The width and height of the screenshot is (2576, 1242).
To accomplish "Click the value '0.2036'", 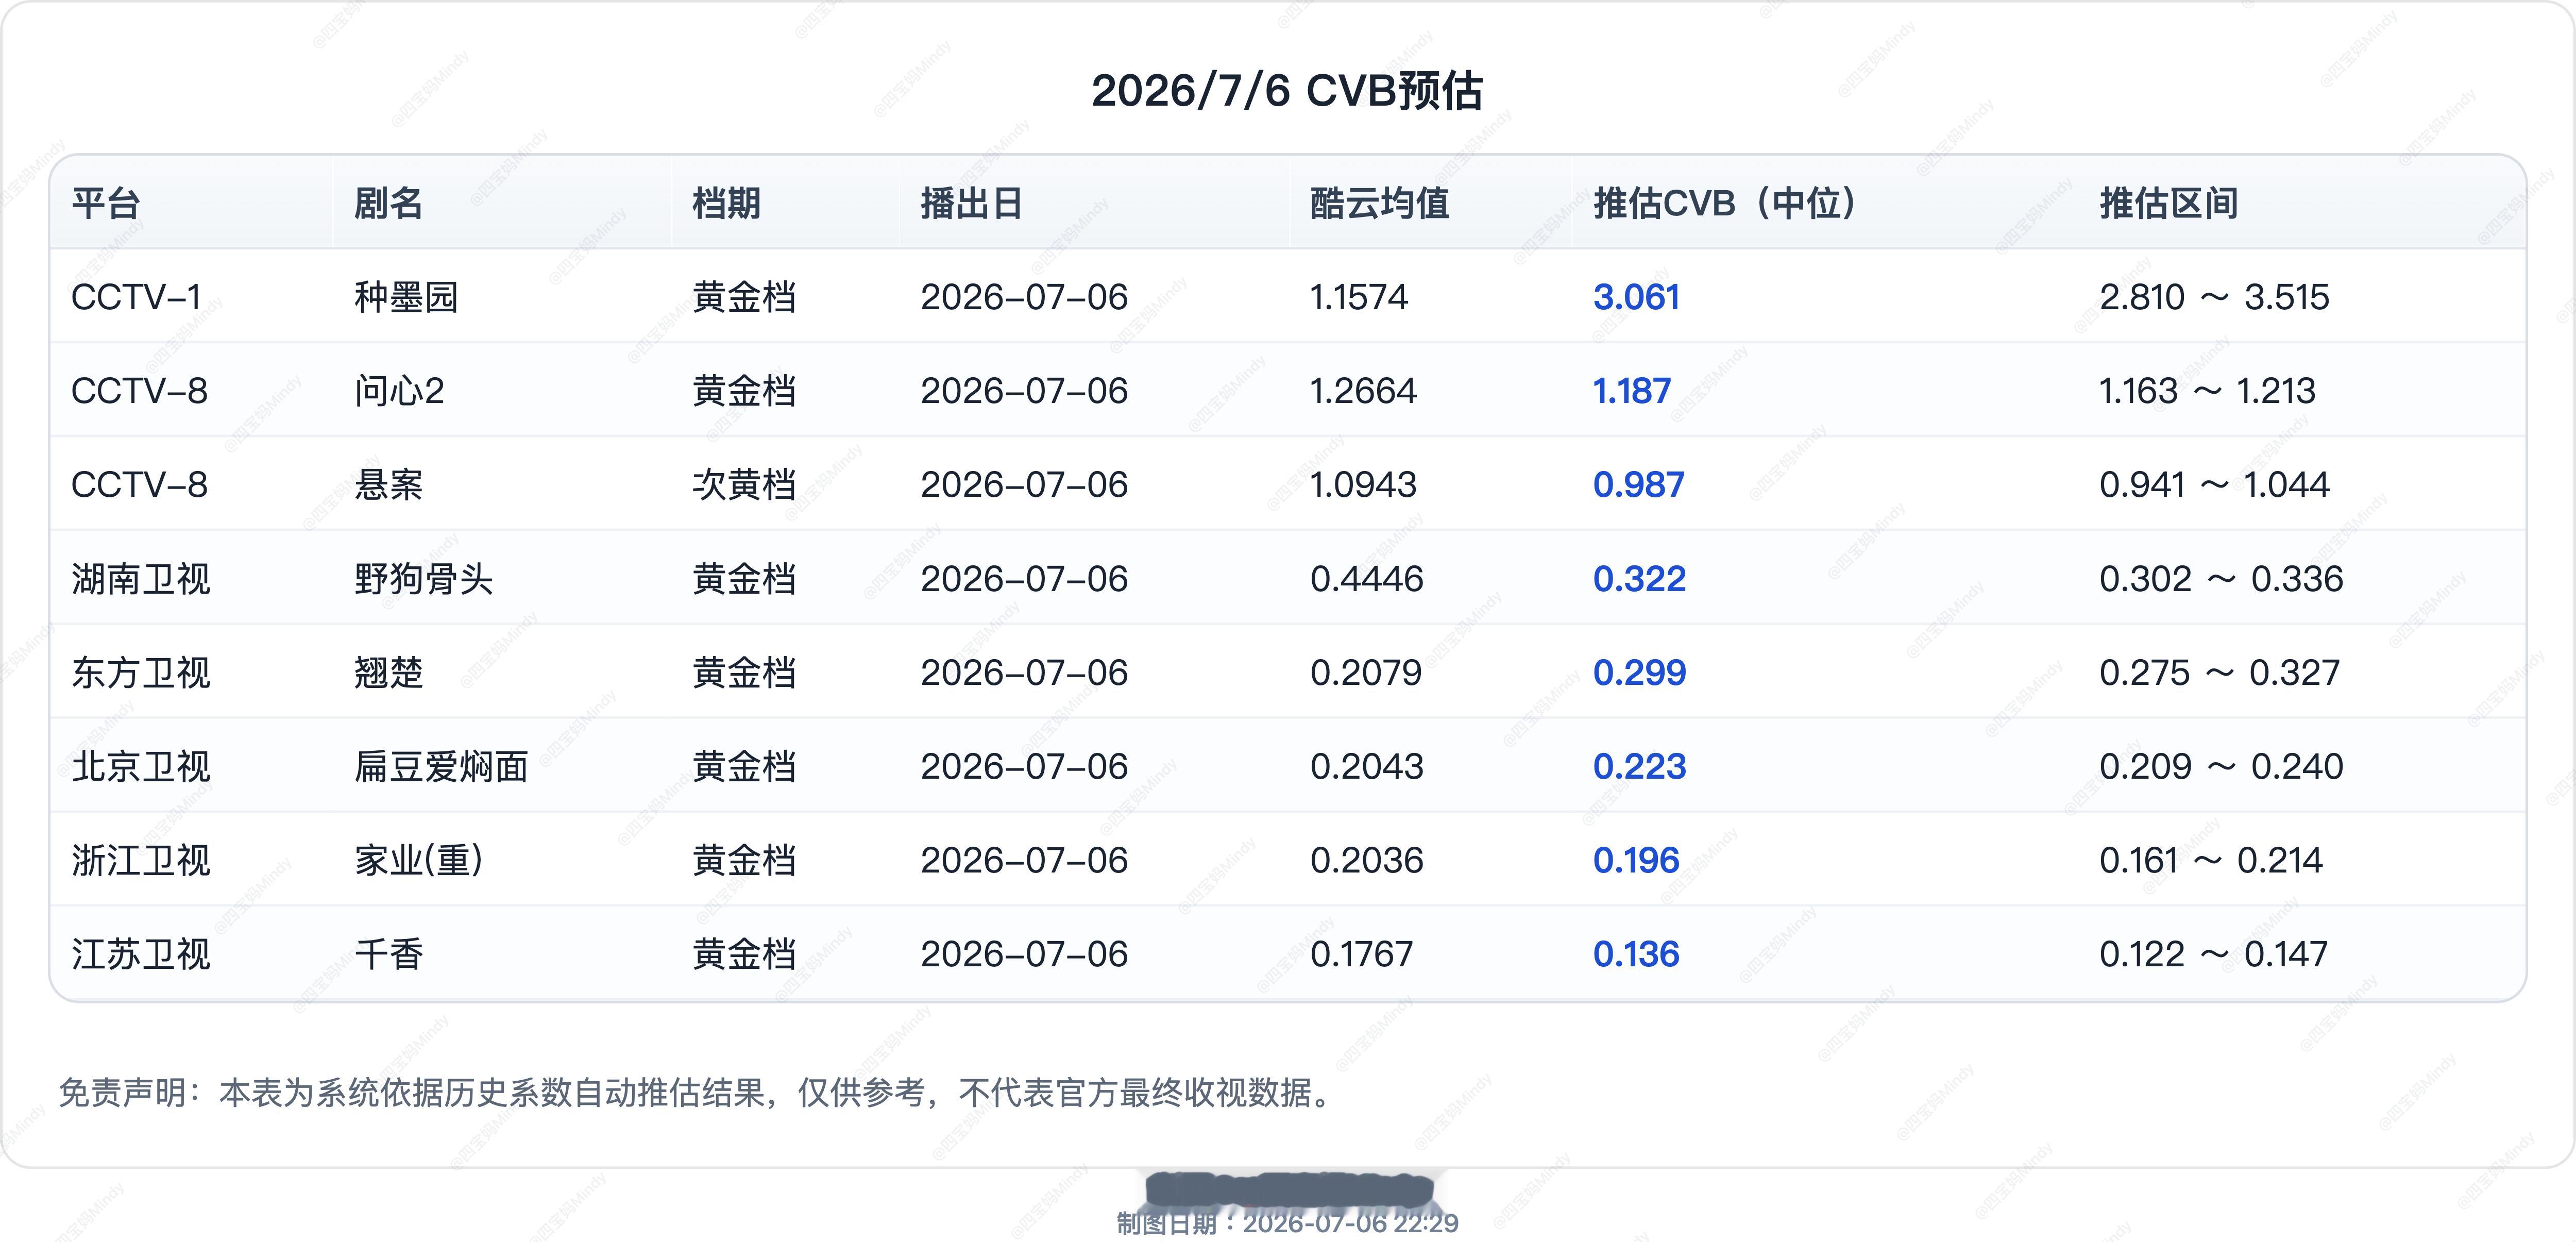I will [x=1366, y=861].
